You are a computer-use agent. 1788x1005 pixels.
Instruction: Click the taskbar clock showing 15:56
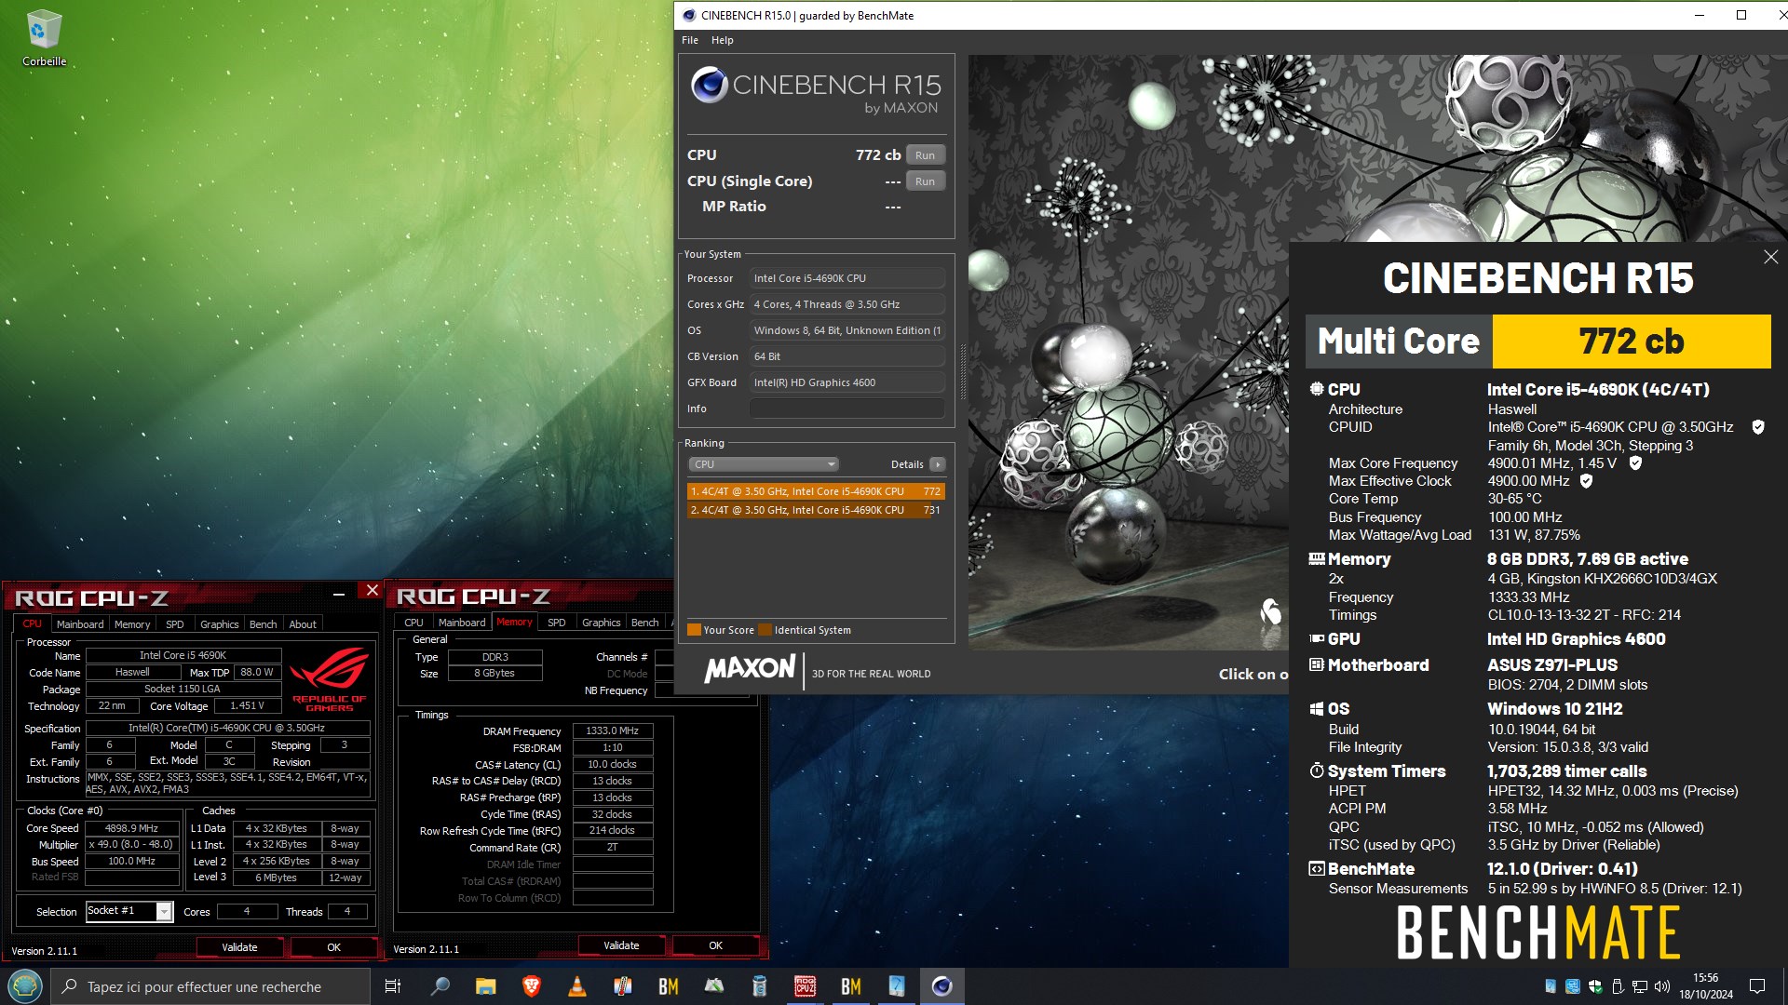[x=1706, y=986]
